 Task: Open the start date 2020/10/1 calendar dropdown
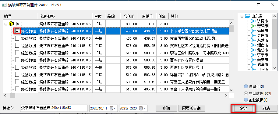(113, 108)
